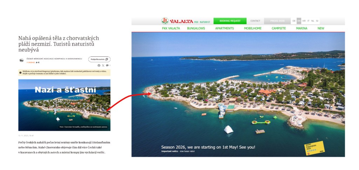359x170 pixels.
Task: Click the Podpořte autora button
Action: pos(99,59)
